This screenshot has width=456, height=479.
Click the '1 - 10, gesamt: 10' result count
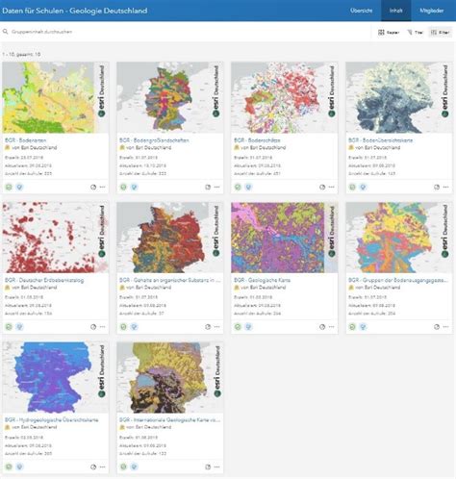click(x=21, y=55)
